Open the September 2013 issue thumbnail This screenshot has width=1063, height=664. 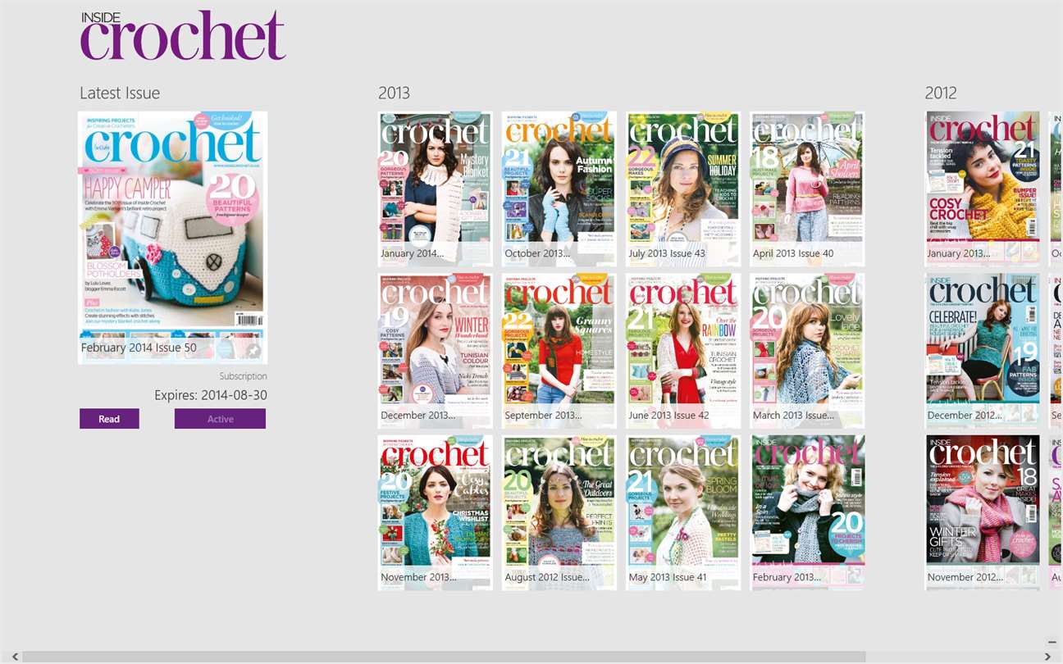click(x=559, y=351)
